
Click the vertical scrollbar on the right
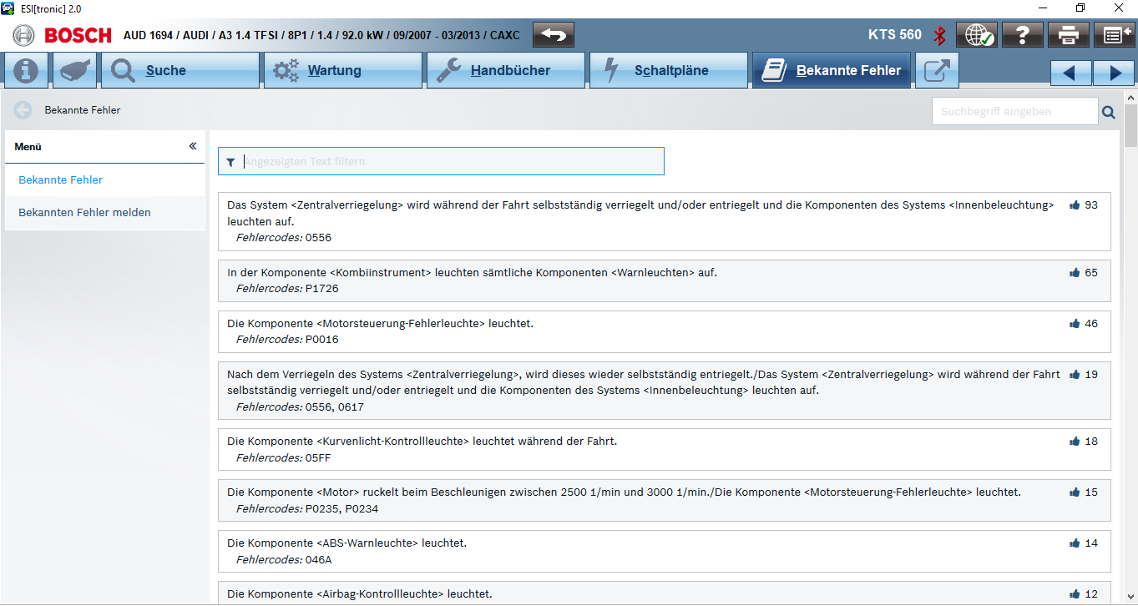[1130, 334]
